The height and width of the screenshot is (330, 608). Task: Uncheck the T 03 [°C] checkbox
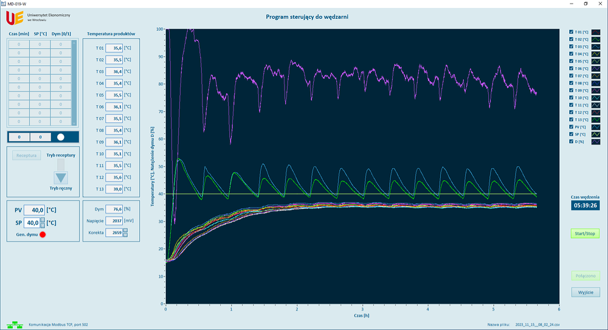coord(570,46)
